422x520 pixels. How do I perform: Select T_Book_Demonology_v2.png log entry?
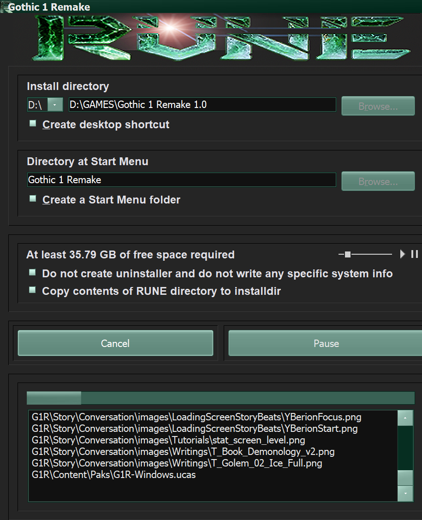tap(183, 452)
